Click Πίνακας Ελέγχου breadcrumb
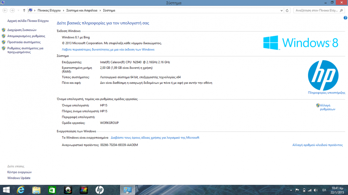The width and height of the screenshot is (348, 195). 49,10
